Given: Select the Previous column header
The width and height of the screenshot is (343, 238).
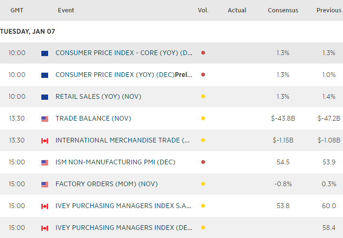Looking at the screenshot, I should click(x=329, y=10).
